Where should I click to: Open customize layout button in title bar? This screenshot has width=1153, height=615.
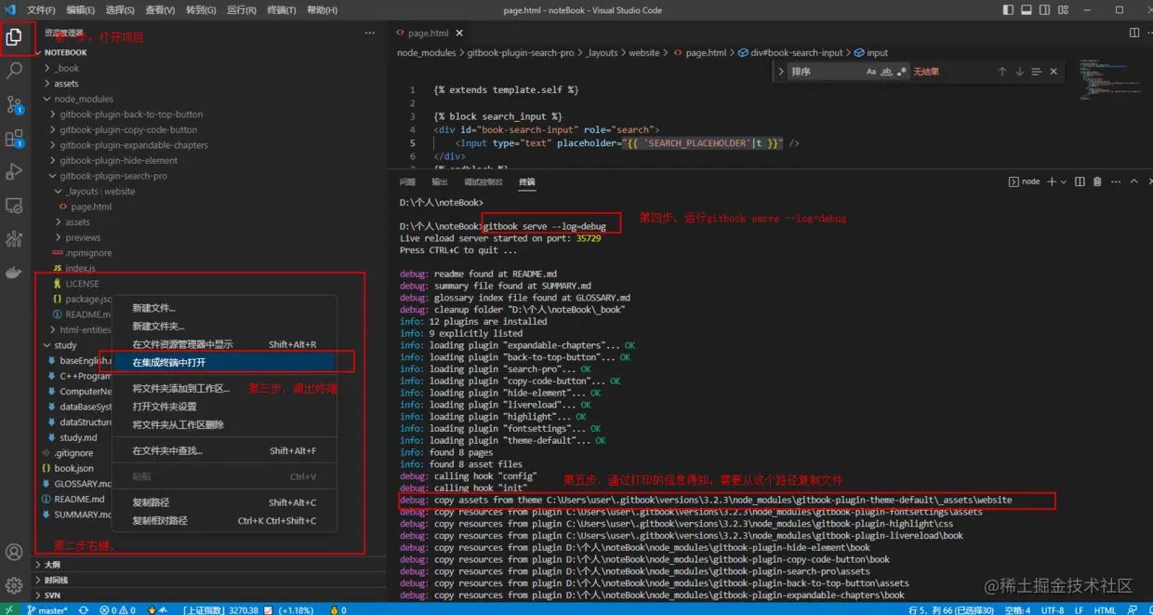pos(1061,10)
